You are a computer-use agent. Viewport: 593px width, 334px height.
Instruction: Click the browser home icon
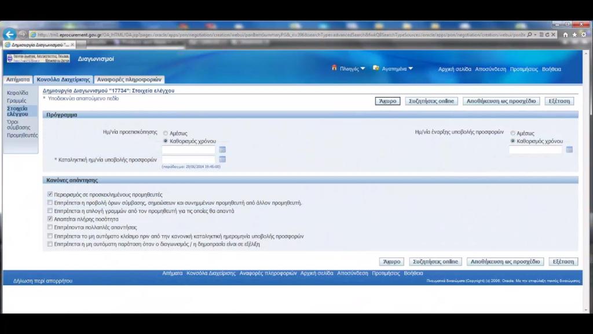coord(565,34)
